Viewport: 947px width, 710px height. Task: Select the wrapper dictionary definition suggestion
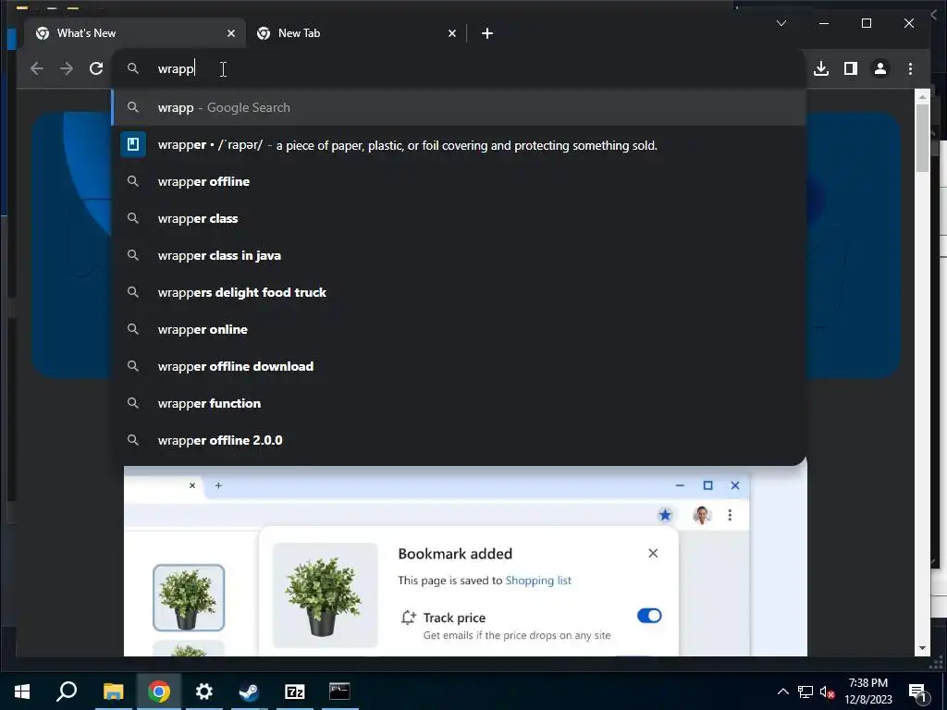[459, 145]
